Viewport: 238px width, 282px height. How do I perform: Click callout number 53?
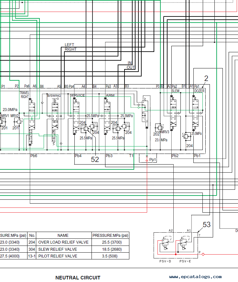pos(207,225)
